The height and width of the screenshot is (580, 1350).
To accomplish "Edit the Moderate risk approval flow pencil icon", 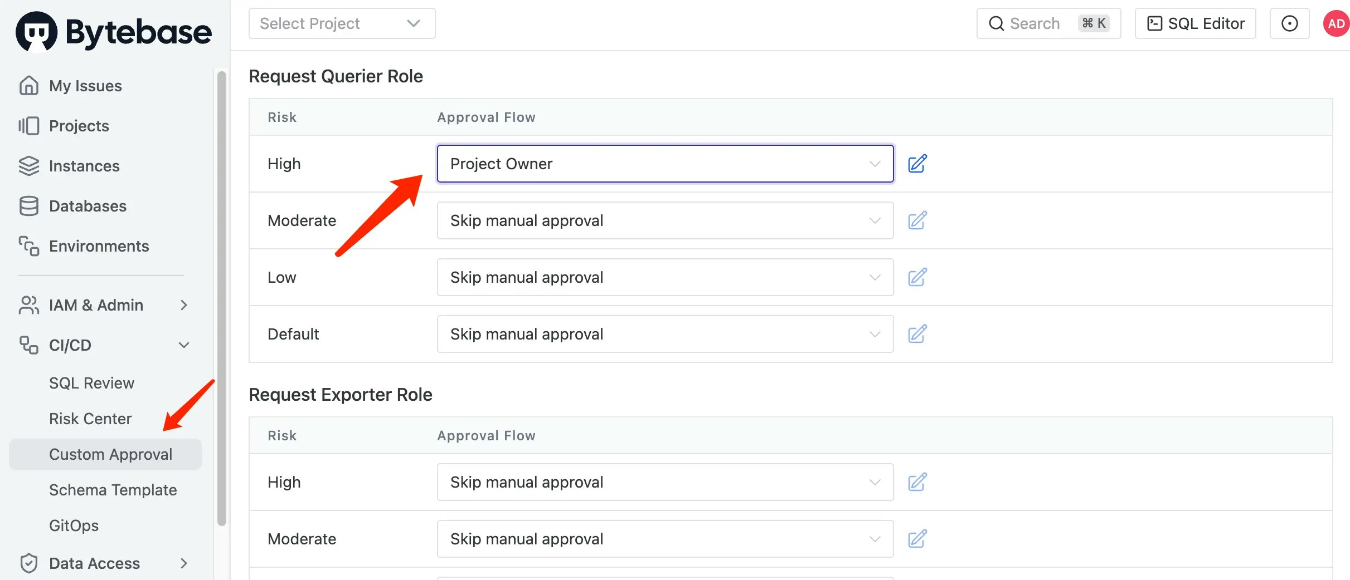I will [x=917, y=220].
